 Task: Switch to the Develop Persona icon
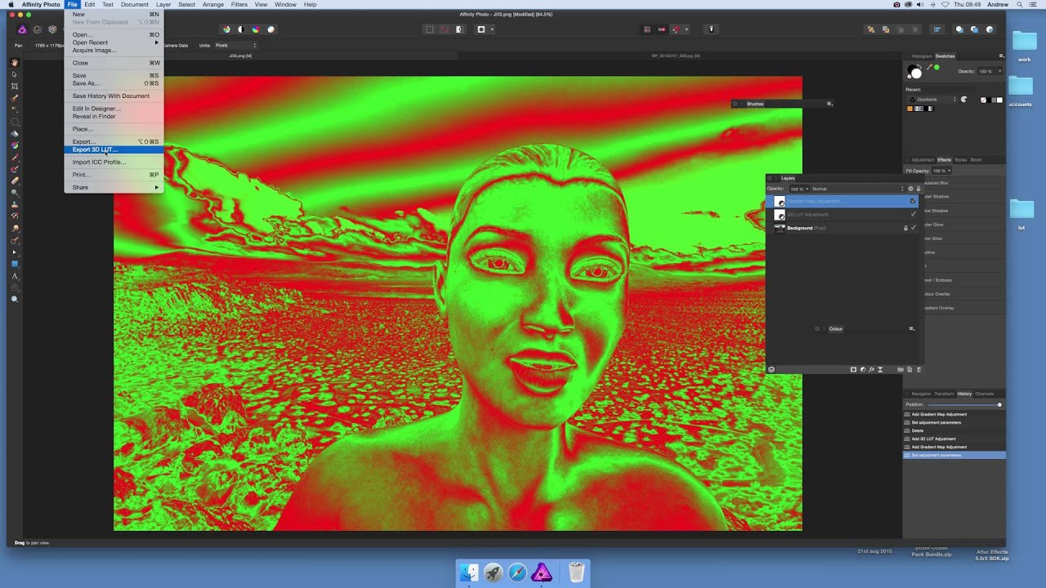(x=52, y=29)
